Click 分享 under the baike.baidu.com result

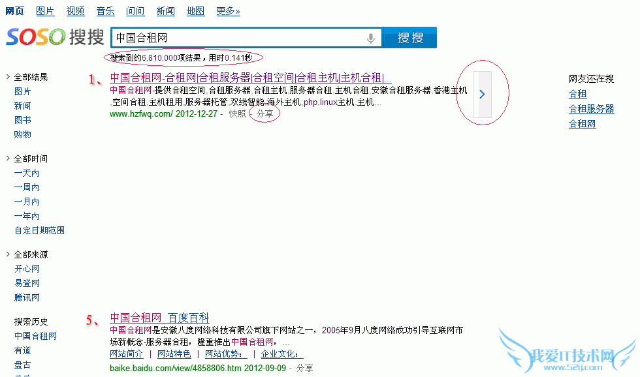304,368
